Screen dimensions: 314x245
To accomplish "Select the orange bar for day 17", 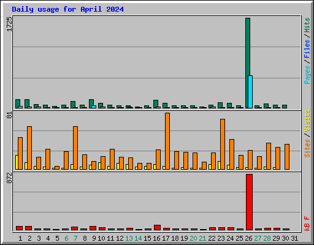I will pos(167,141).
